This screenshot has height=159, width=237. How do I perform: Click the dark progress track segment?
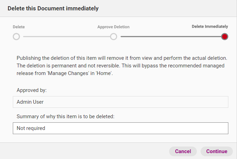tap(171, 37)
